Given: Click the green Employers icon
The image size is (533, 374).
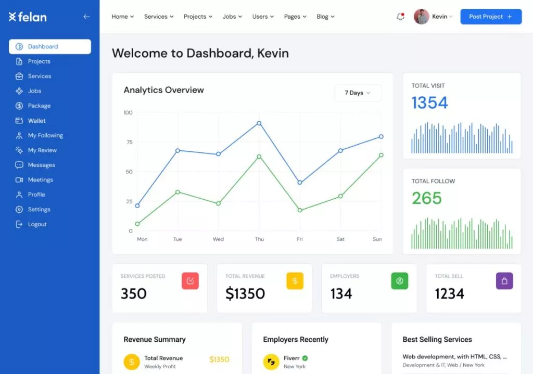Looking at the screenshot, I should (399, 281).
